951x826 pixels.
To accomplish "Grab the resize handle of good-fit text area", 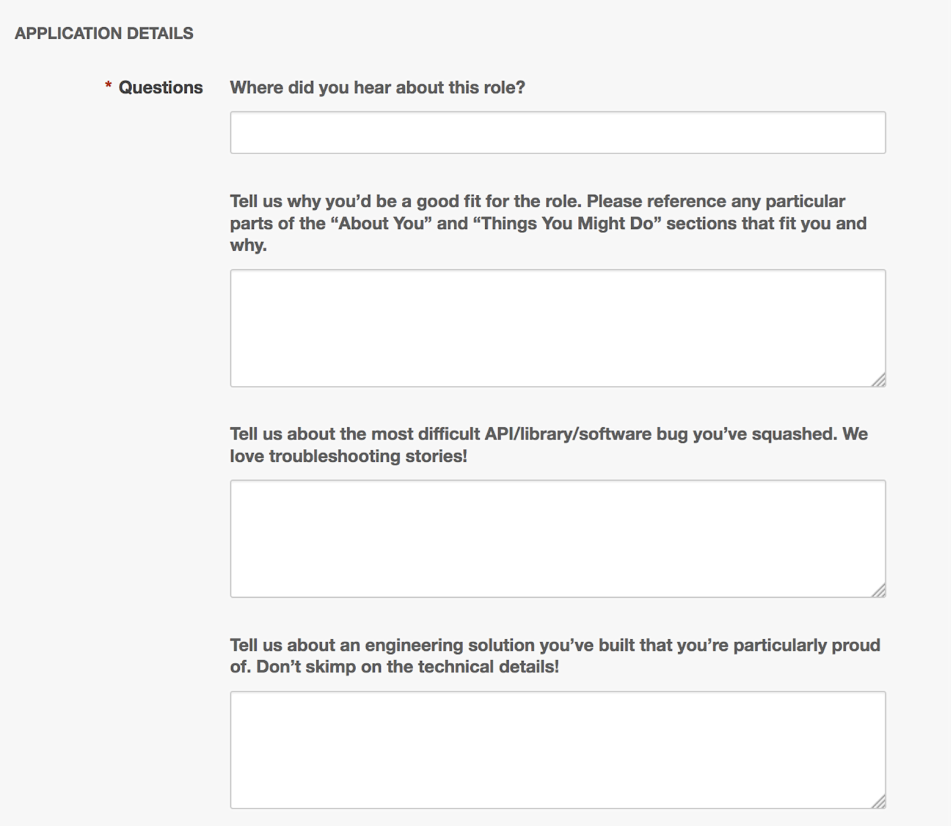I will (878, 380).
